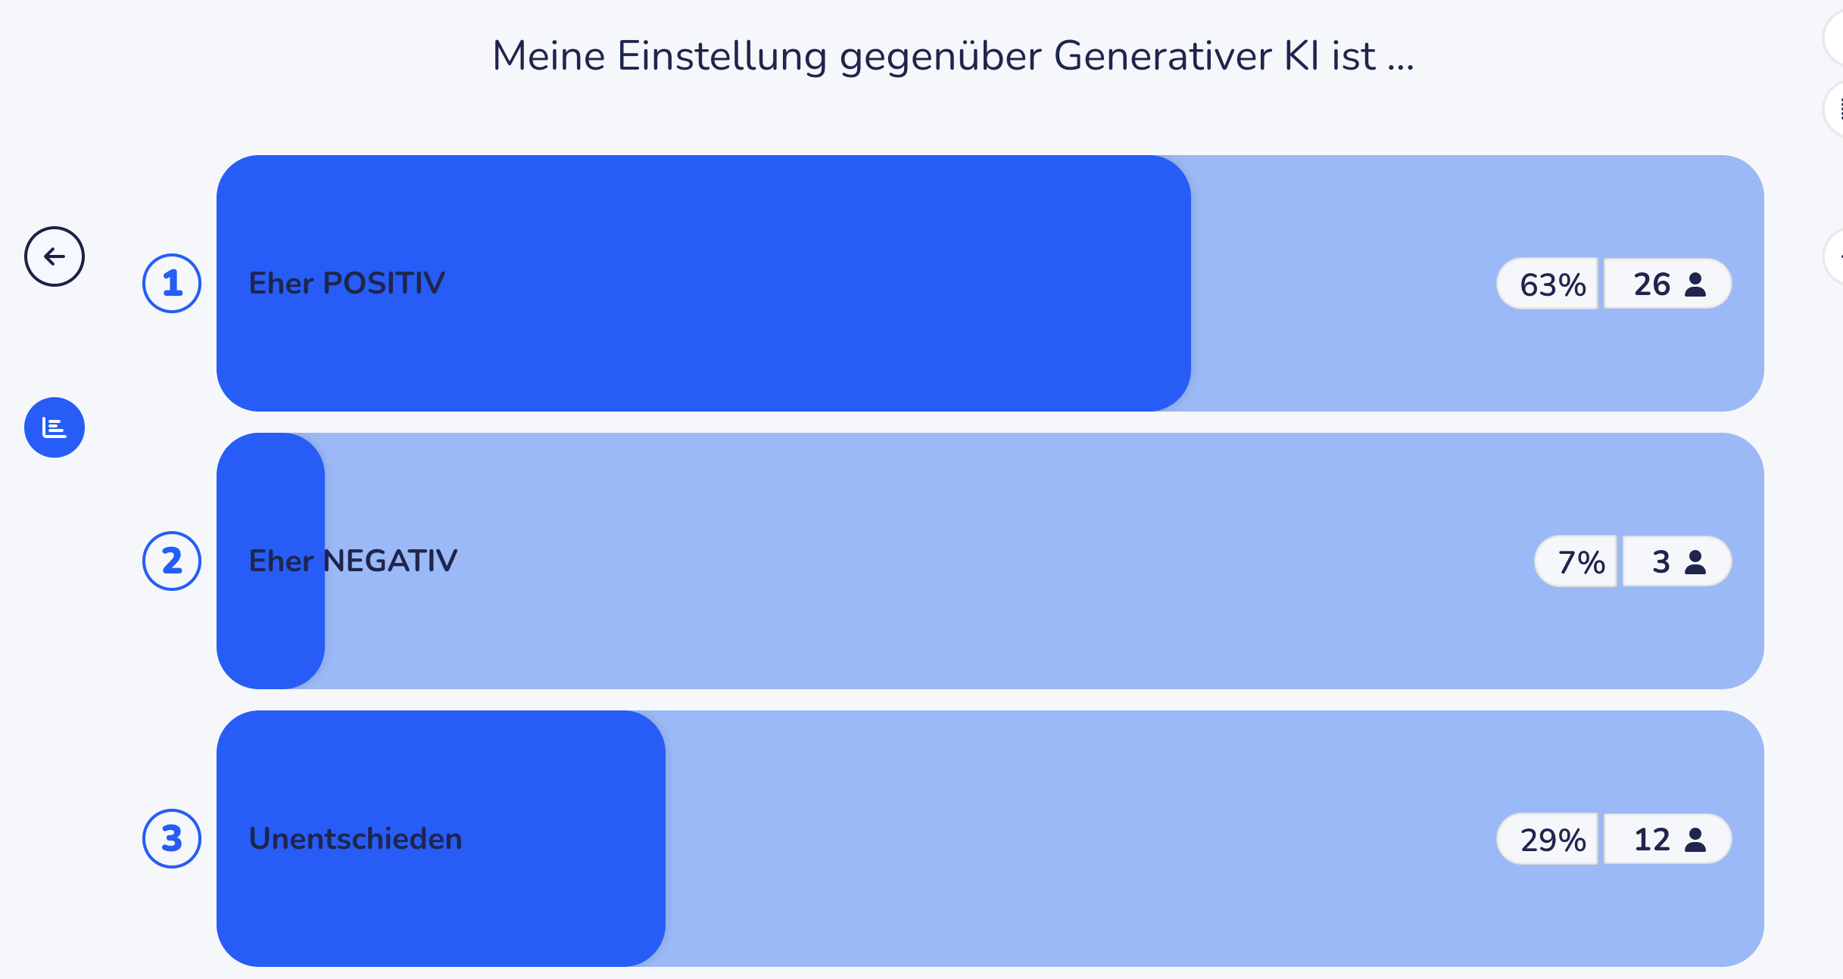Select the number 1 circle
The image size is (1843, 979).
click(x=172, y=283)
